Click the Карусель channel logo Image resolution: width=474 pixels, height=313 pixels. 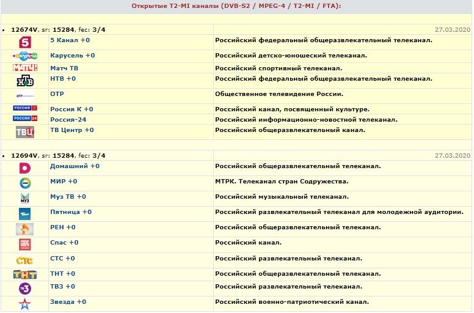point(25,56)
